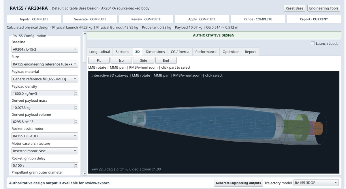Open the Apply workflow step
The width and height of the screenshot is (346, 189).
(x=202, y=19)
